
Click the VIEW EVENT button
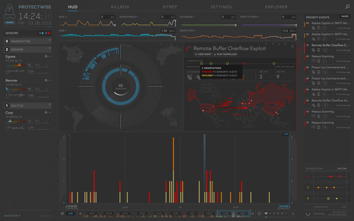(203, 54)
